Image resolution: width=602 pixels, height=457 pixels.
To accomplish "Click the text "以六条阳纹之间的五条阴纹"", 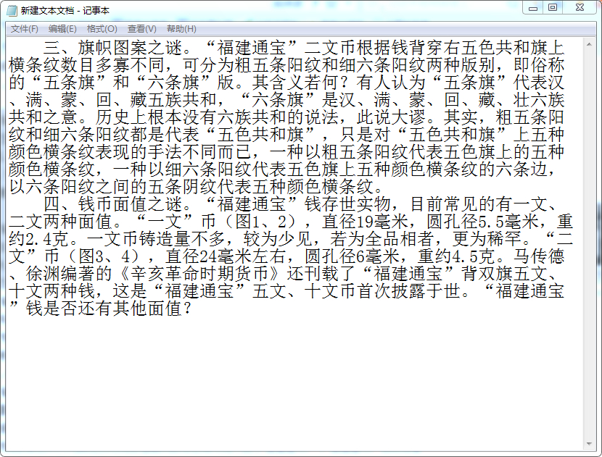I will [113, 187].
